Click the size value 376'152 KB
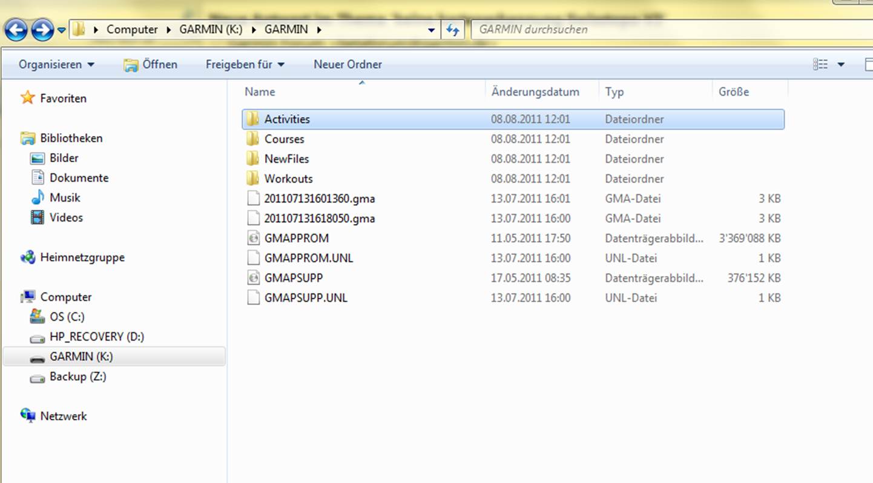This screenshot has height=483, width=873. (754, 278)
